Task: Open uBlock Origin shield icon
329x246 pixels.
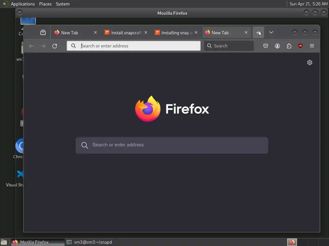Action: pyautogui.click(x=300, y=46)
